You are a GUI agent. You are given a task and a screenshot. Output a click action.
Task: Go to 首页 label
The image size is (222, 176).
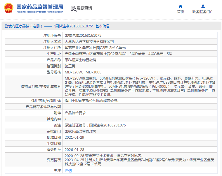point(181,12)
